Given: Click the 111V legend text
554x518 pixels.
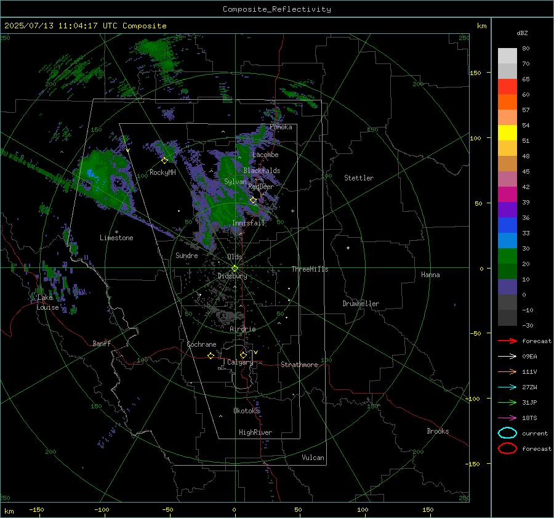Looking at the screenshot, I should [529, 371].
